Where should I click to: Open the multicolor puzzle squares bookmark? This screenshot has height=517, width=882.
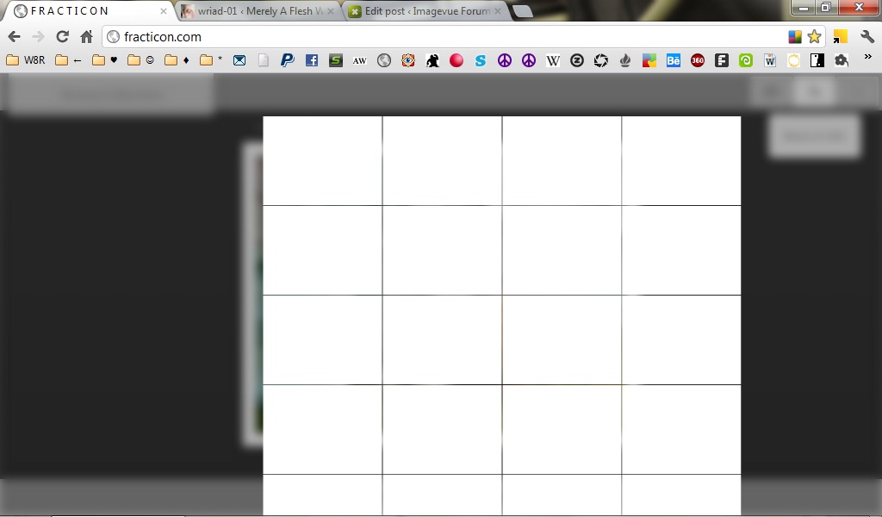pos(649,60)
